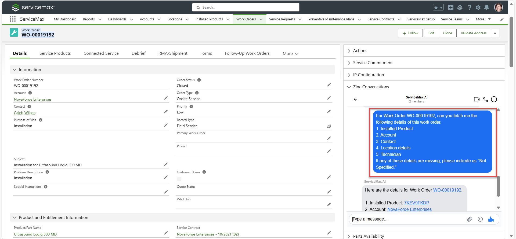Click the Trailhead guidance icon
516x239 pixels.
(x=460, y=8)
